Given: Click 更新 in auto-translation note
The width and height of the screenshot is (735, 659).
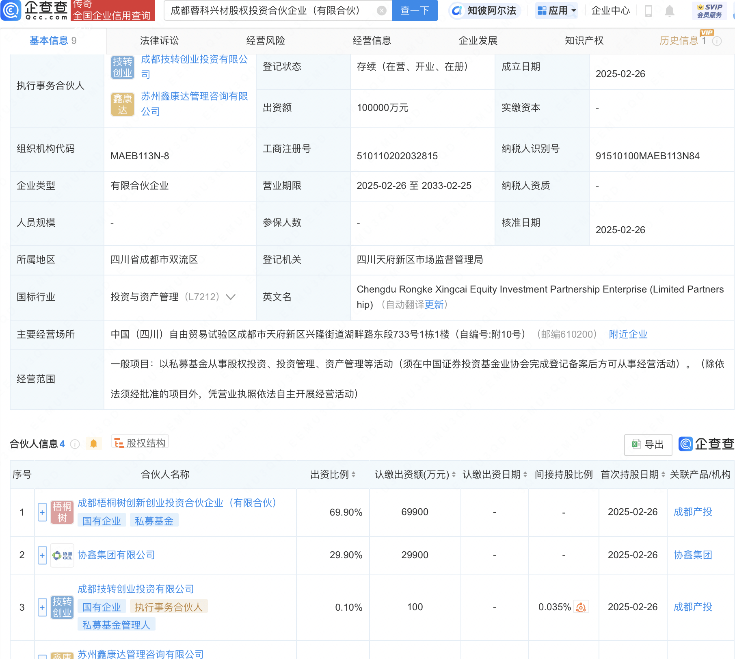Looking at the screenshot, I should tap(434, 305).
